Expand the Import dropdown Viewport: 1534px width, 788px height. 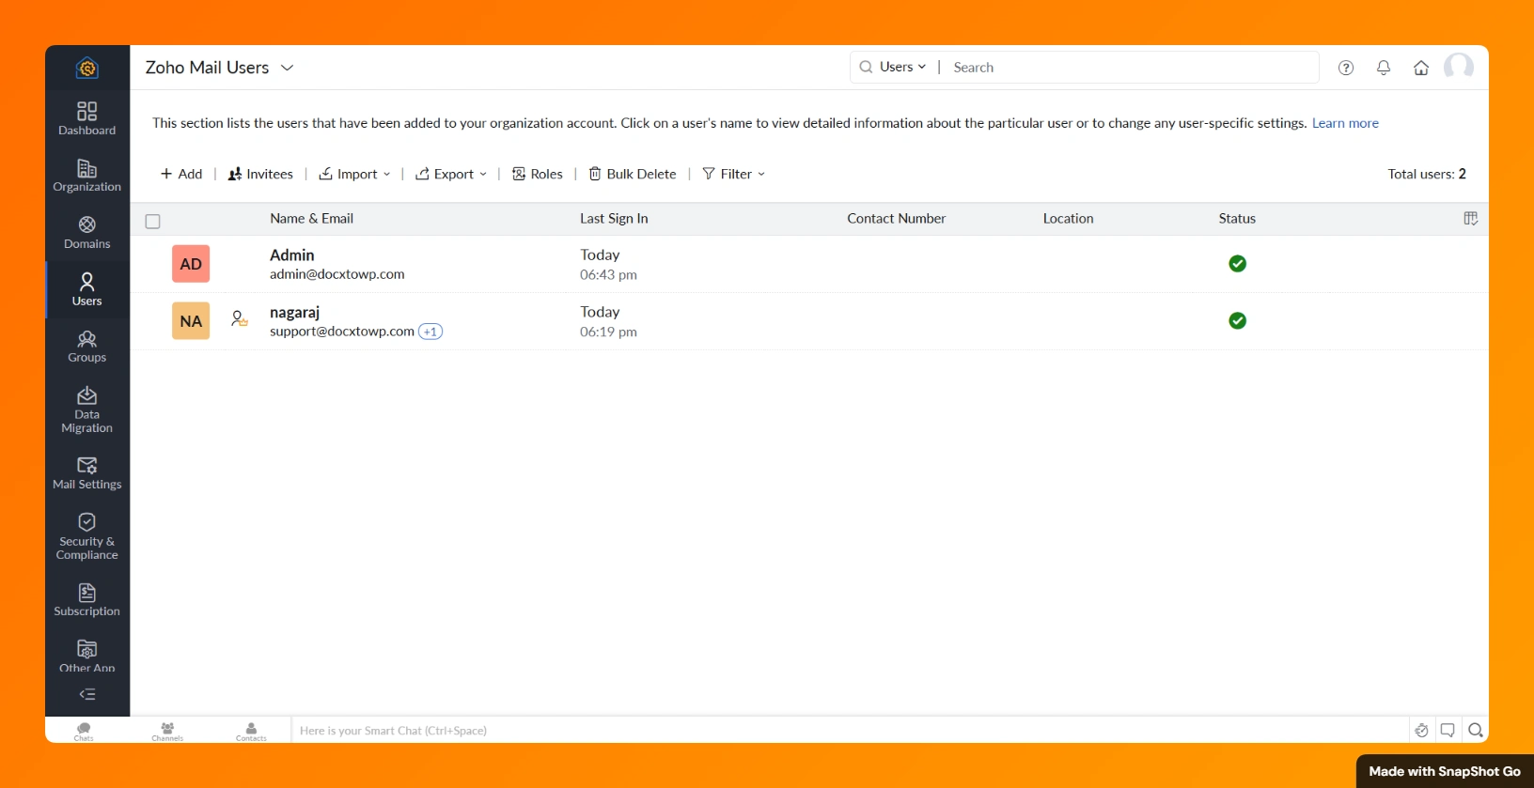coord(354,174)
